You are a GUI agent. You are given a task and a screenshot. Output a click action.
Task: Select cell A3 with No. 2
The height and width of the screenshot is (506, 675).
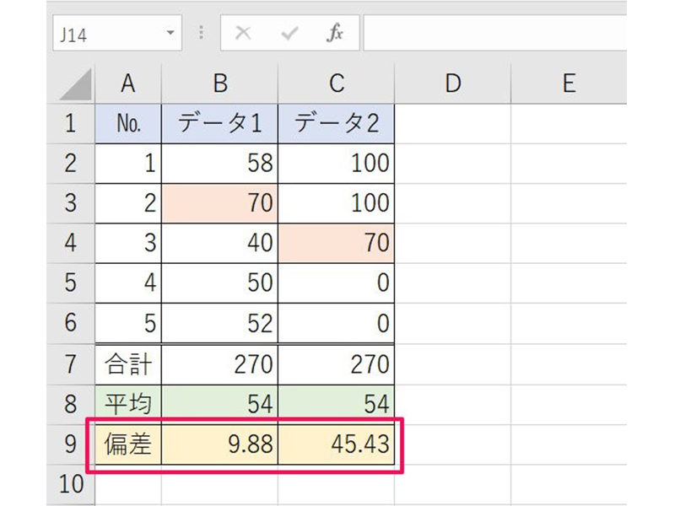(x=128, y=203)
